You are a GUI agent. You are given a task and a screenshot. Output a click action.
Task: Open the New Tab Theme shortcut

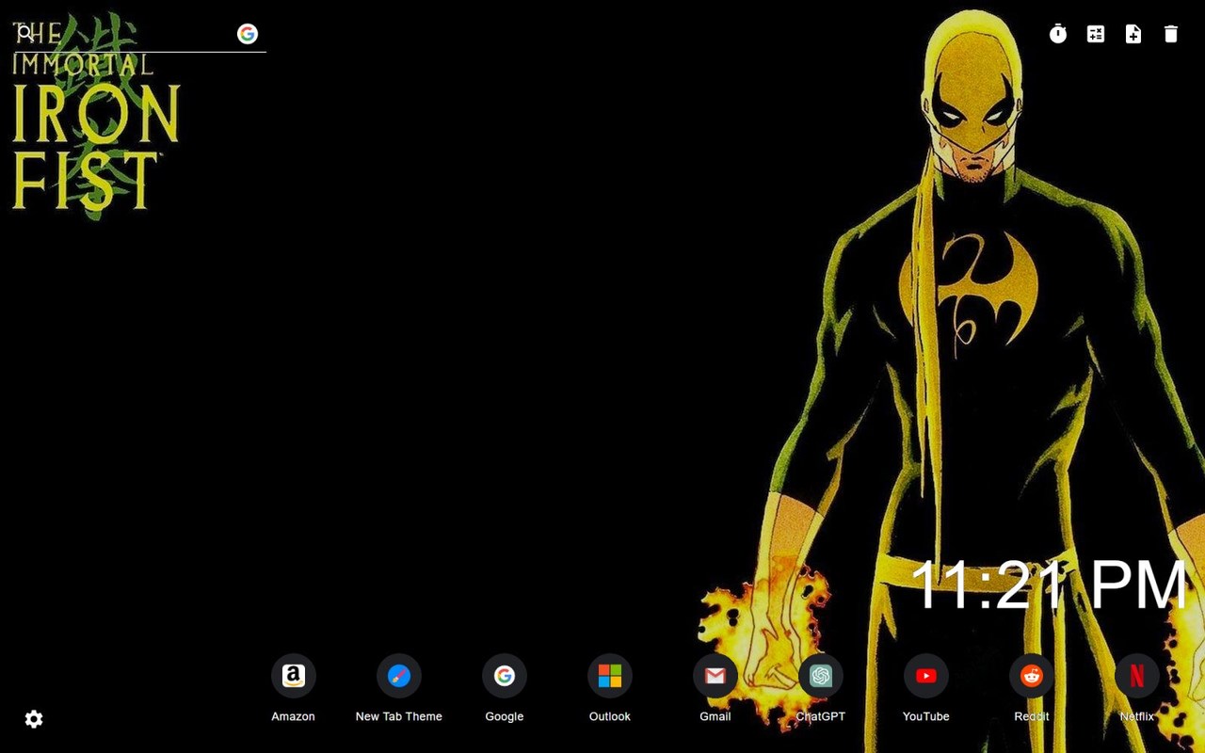pyautogui.click(x=399, y=676)
